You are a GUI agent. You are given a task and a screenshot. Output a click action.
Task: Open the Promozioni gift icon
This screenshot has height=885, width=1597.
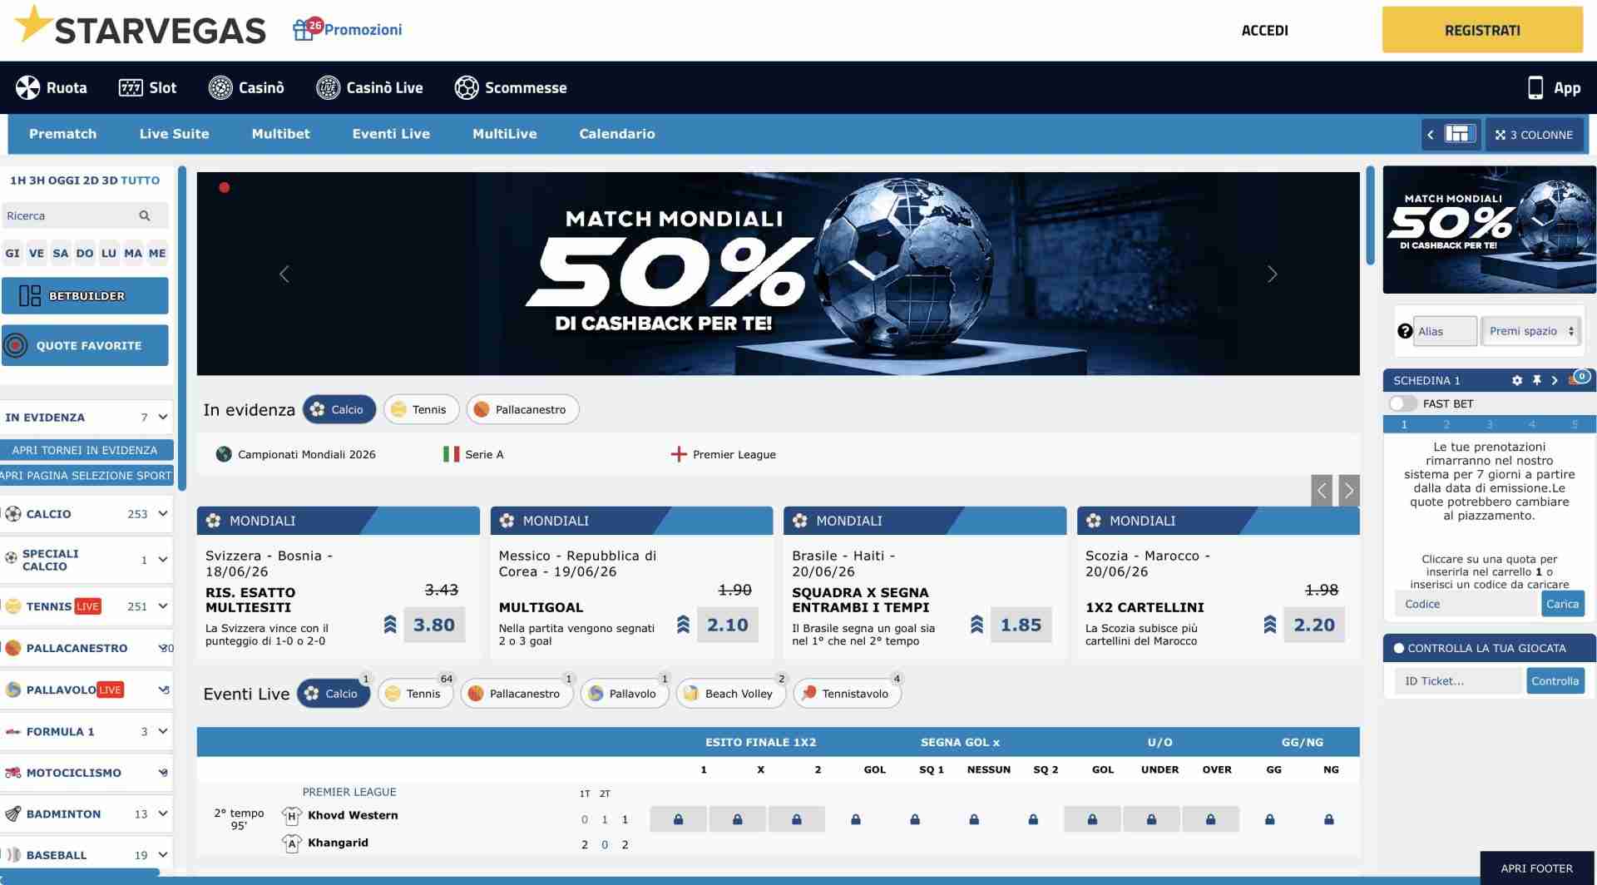tap(303, 30)
